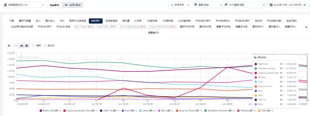The image size is (310, 116).
Task: Select the 总时间 metric
Action: [258, 21]
